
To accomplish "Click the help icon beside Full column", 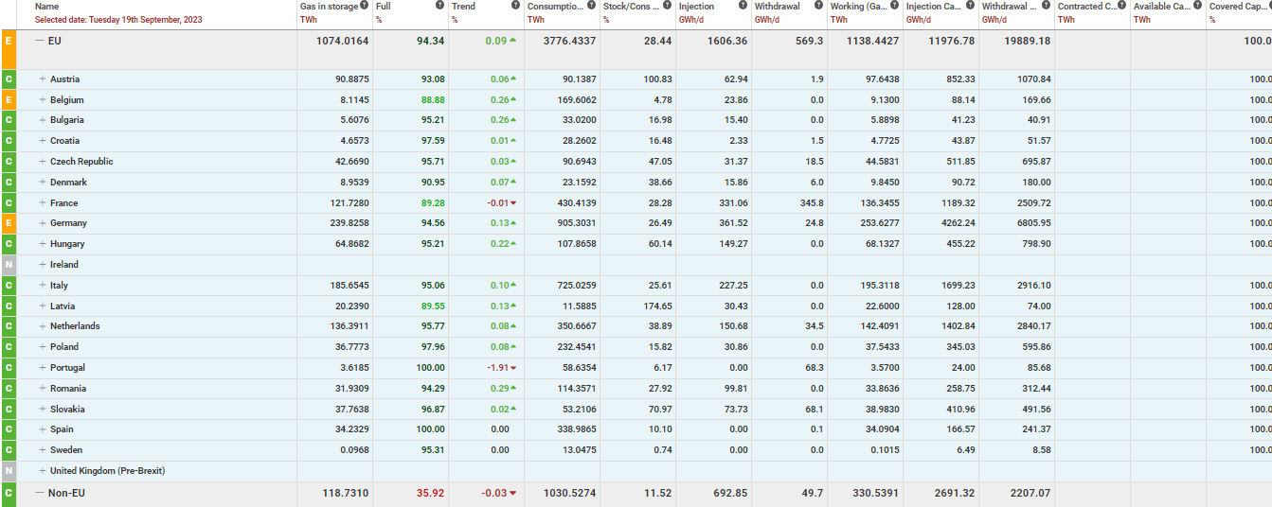I will click(x=439, y=6).
